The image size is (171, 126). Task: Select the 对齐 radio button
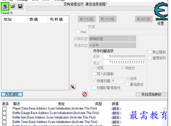pyautogui.click(x=128, y=78)
